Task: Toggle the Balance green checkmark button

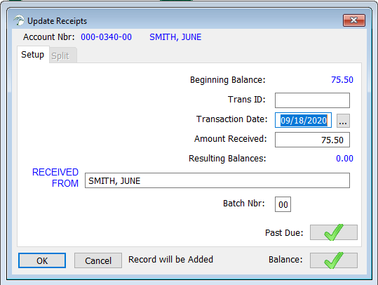Action: click(x=334, y=260)
